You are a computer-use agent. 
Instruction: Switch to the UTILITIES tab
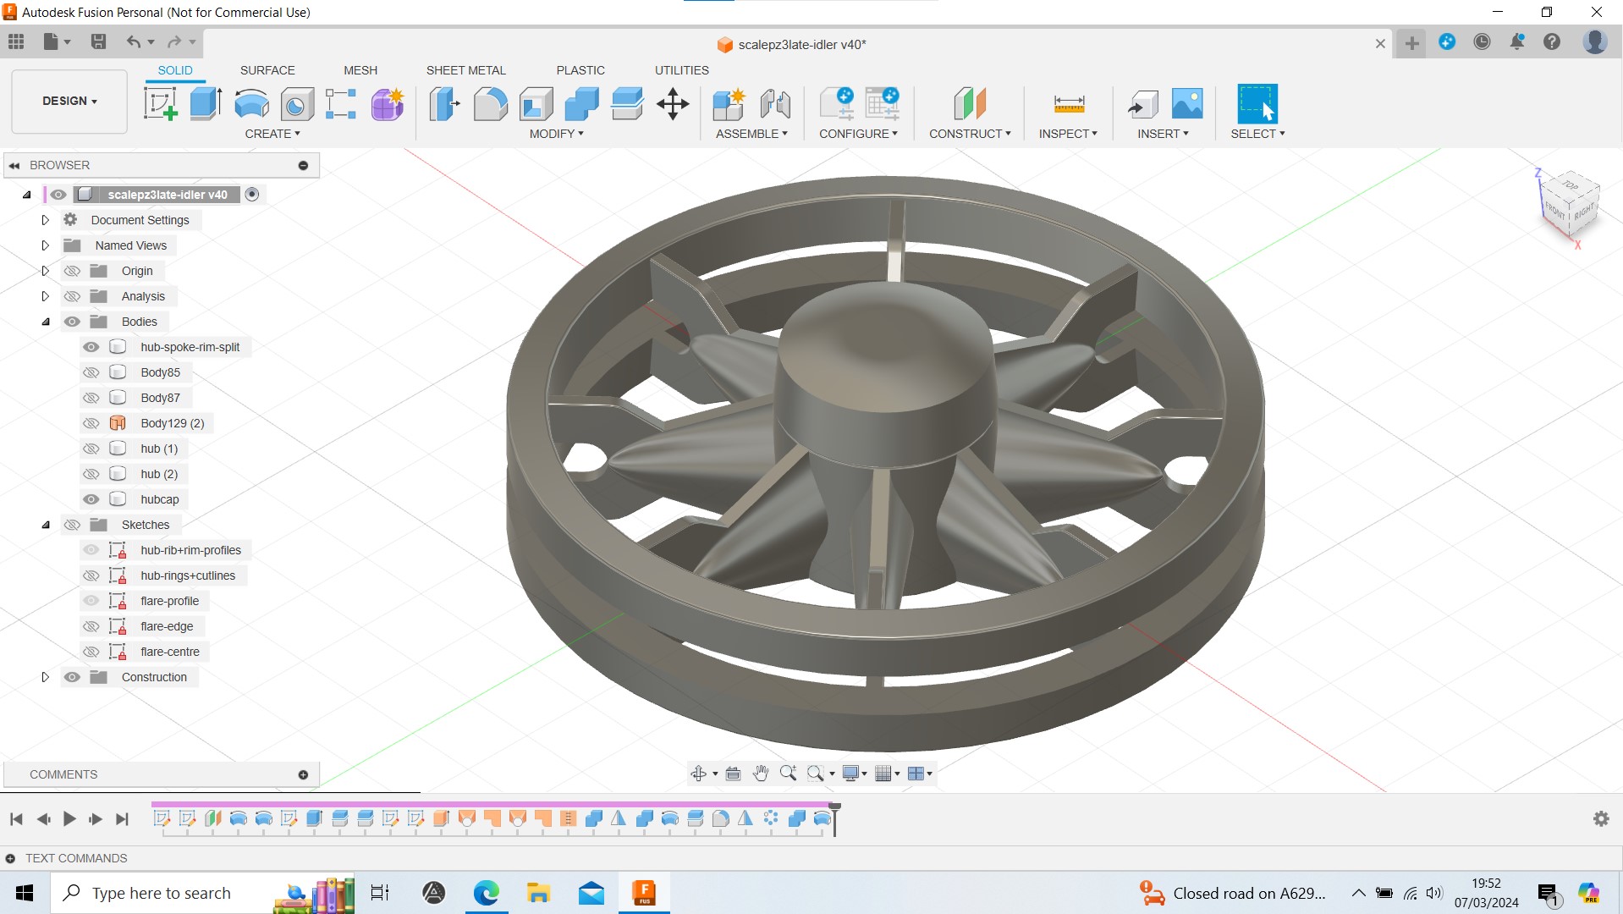[x=682, y=70]
